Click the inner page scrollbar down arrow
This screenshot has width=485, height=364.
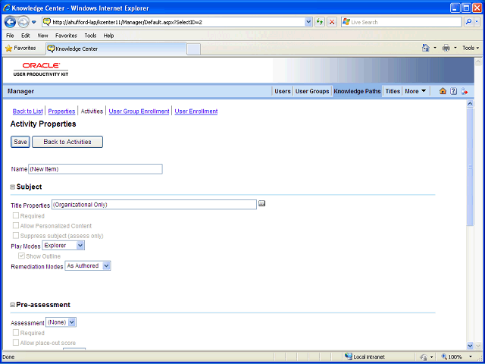470,346
